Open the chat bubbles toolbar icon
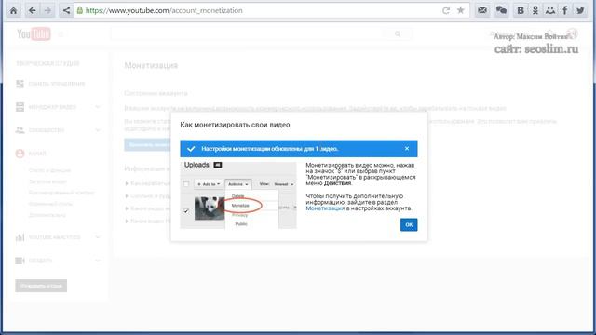Viewport: 596px width, 335px height. pyautogui.click(x=501, y=10)
